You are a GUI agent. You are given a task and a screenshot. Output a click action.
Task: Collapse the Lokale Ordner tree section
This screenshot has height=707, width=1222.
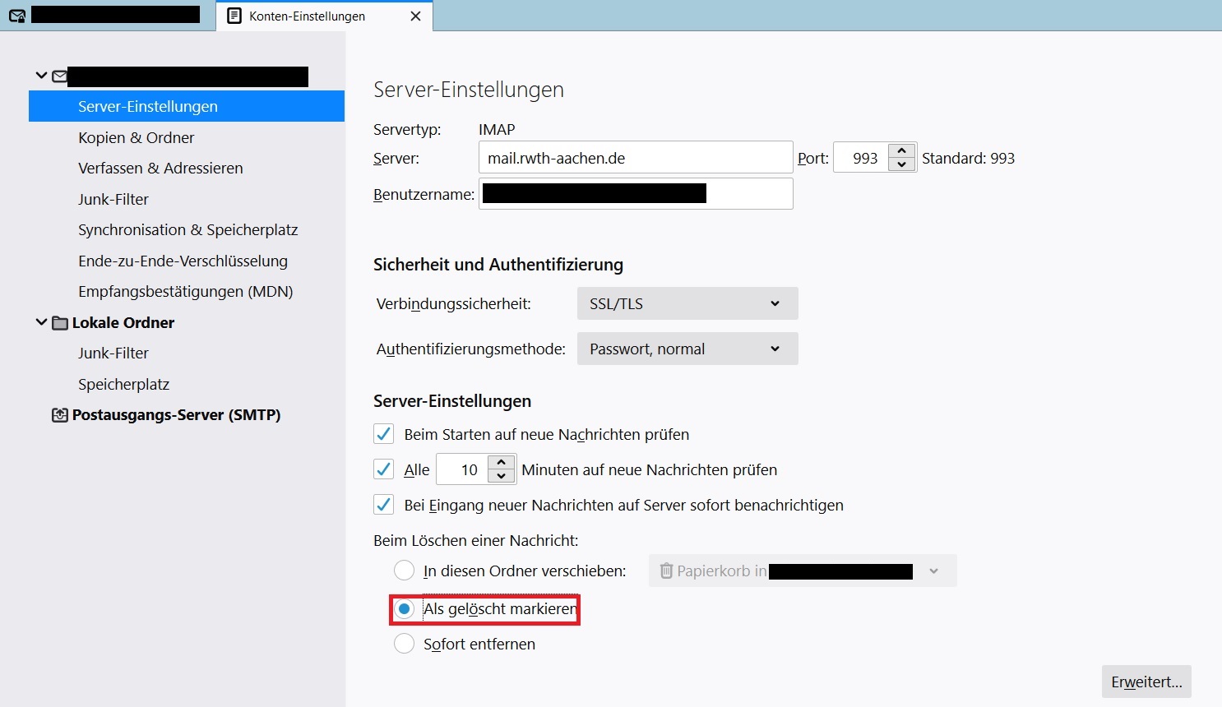(41, 322)
